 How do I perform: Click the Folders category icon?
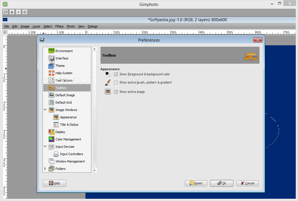(x=51, y=168)
